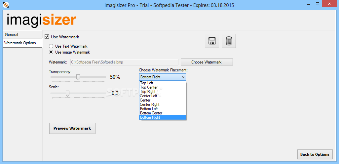Click the Choose Watermark button

[207, 62]
